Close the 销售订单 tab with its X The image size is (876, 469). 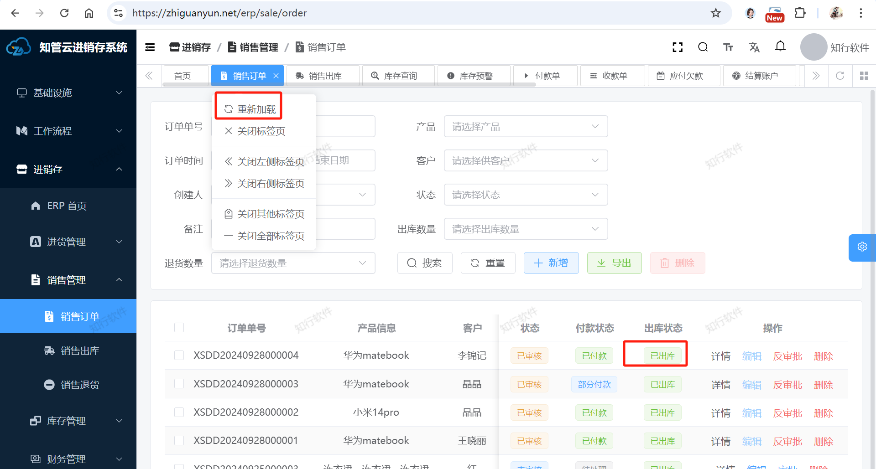pyautogui.click(x=276, y=76)
